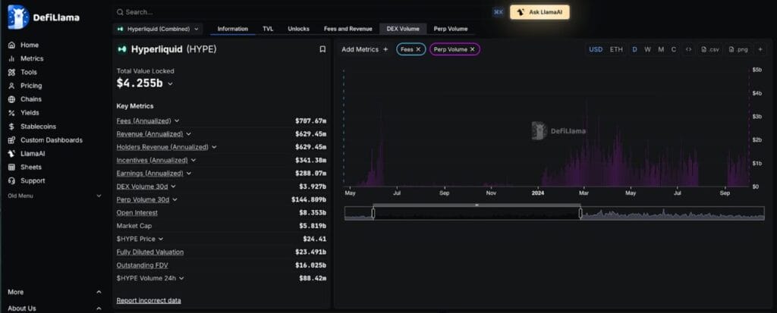Screen dimensions: 777x313
Task: Download chart as .csv
Action: 709,49
